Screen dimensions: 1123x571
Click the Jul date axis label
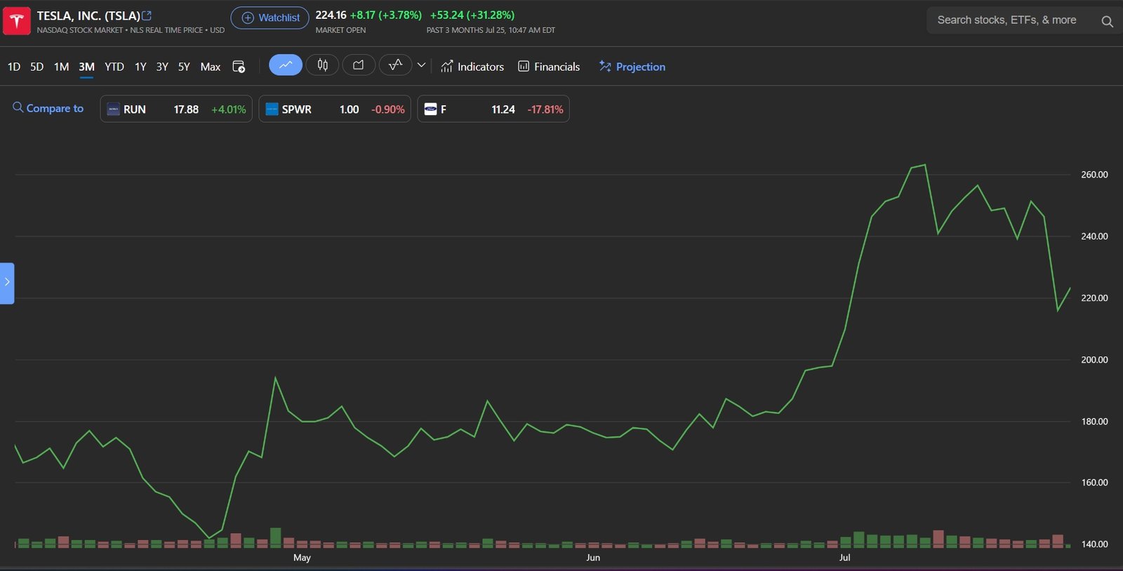click(x=844, y=558)
